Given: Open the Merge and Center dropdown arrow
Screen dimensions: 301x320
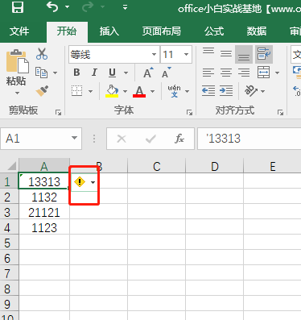Looking at the screenshot, I should click(277, 73).
